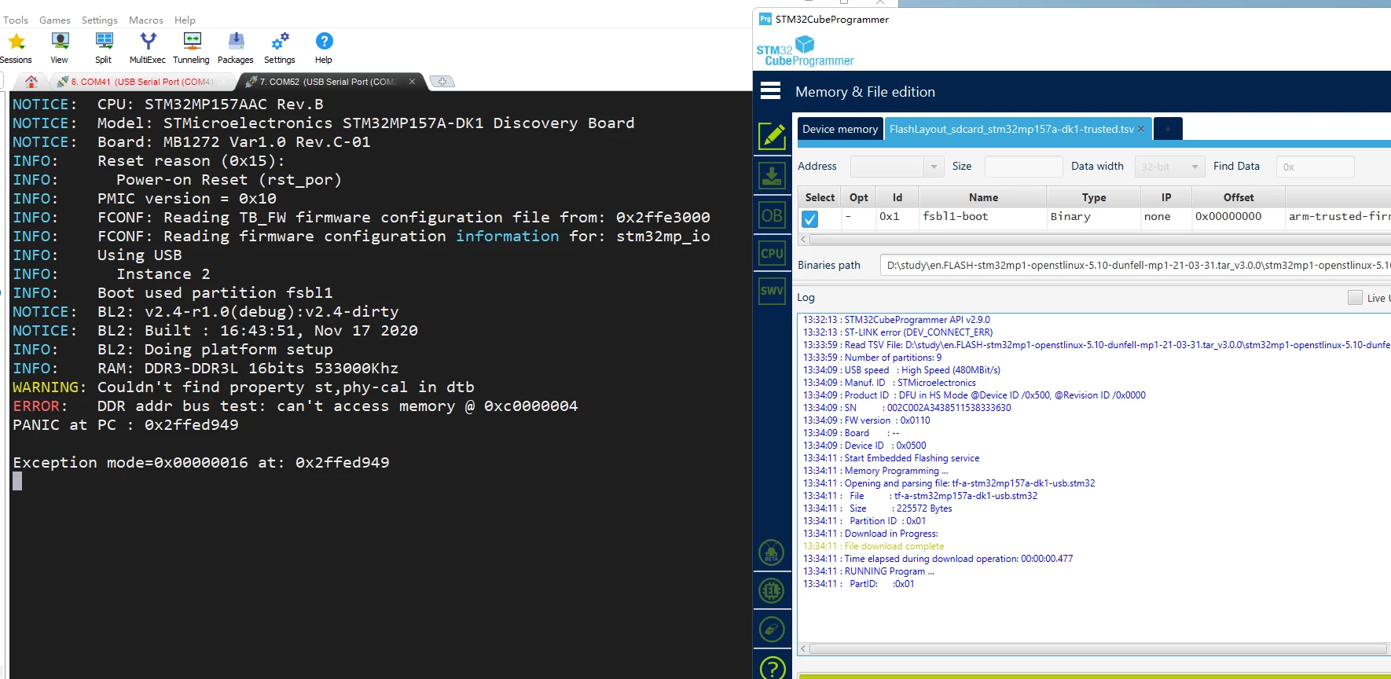
Task: Open the Erasing & Programming download icon
Action: 772,175
